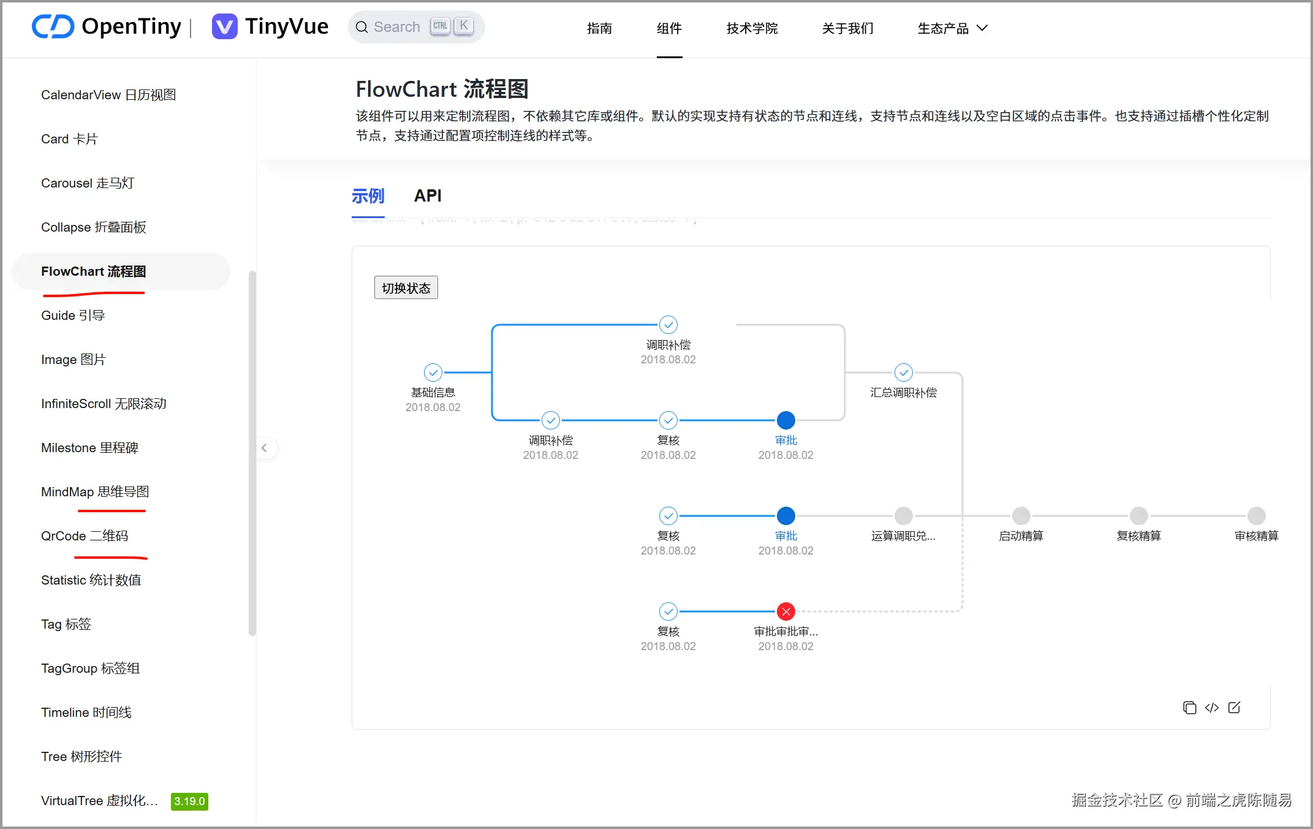Image resolution: width=1313 pixels, height=829 pixels.
Task: Expand the 生态产品 dropdown menu
Action: tap(952, 28)
